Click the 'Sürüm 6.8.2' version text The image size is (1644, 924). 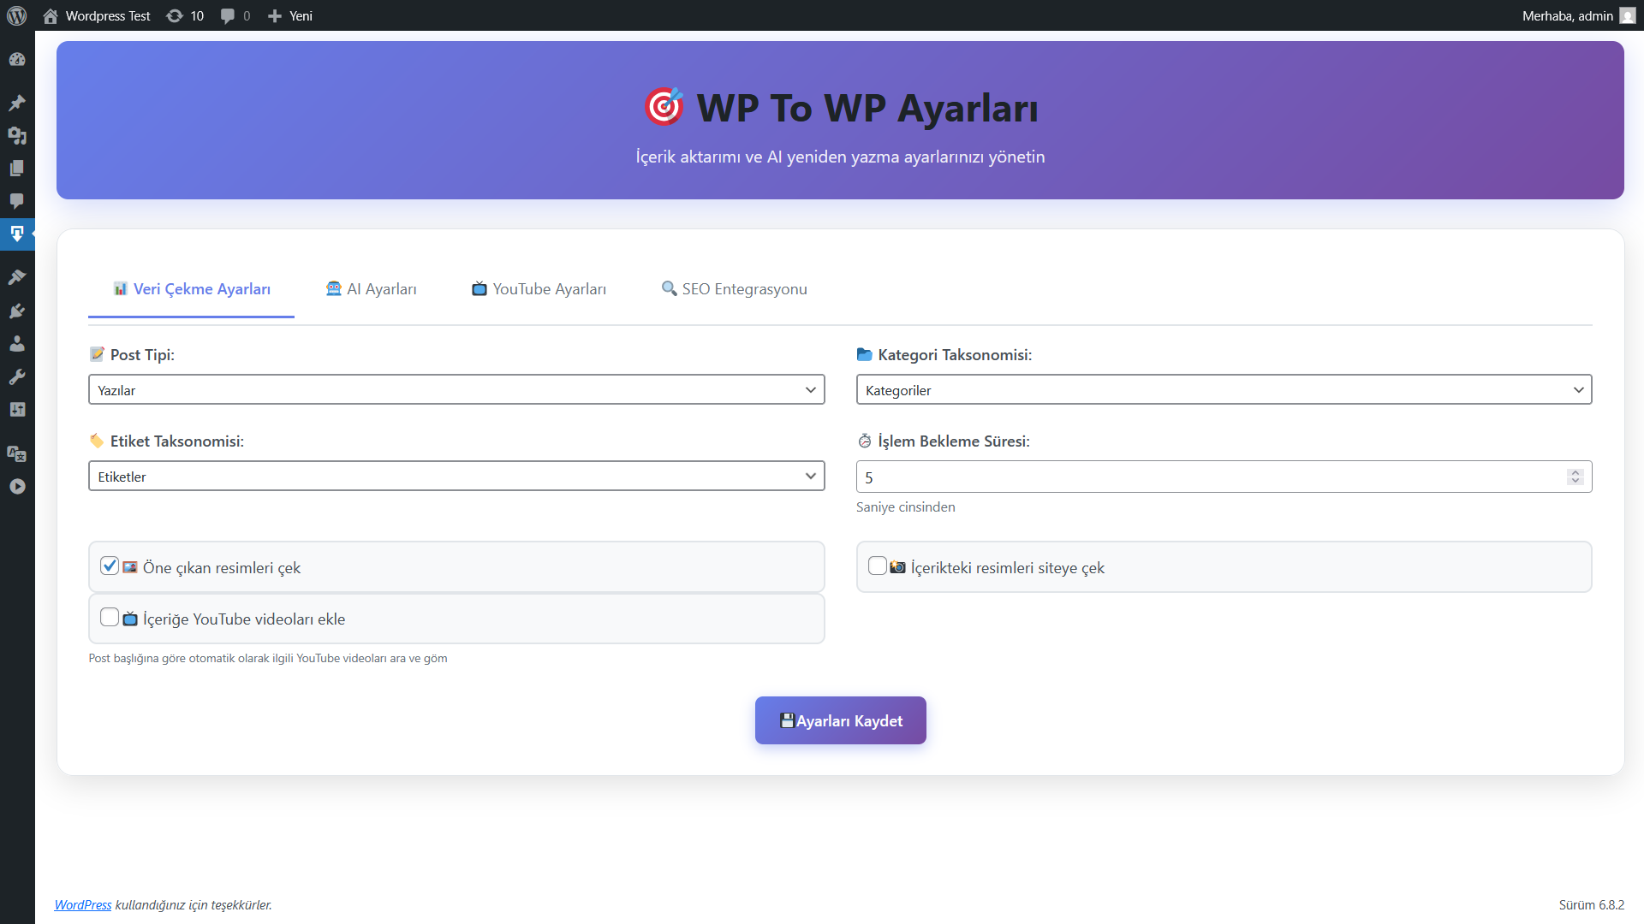[x=1591, y=905]
